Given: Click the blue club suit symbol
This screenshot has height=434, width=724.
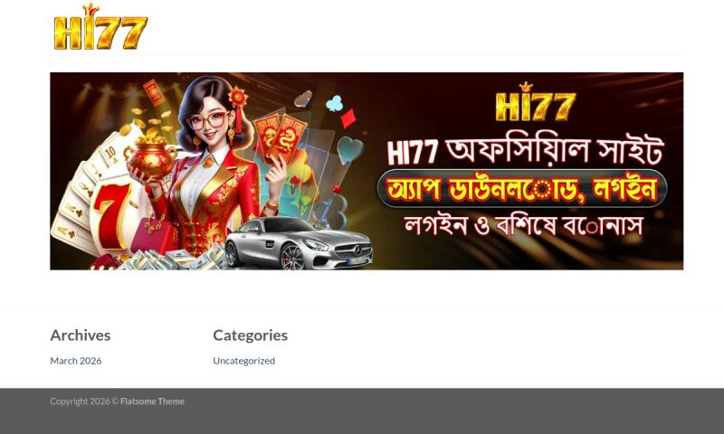Looking at the screenshot, I should tap(335, 103).
